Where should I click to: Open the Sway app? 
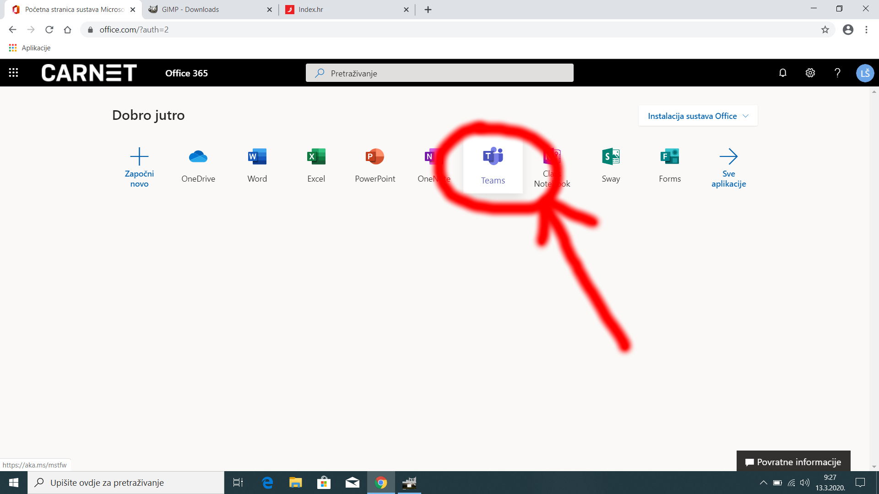[x=611, y=166]
